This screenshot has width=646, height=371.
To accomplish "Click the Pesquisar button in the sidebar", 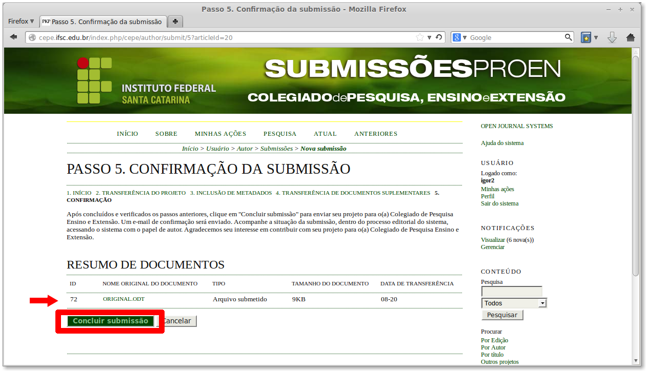I will tap(502, 315).
